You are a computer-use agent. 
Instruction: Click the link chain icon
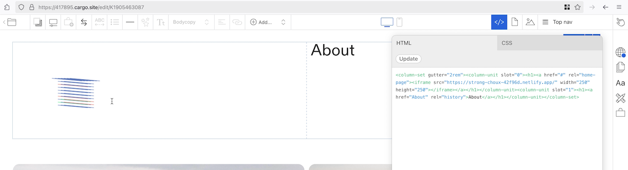click(x=237, y=22)
